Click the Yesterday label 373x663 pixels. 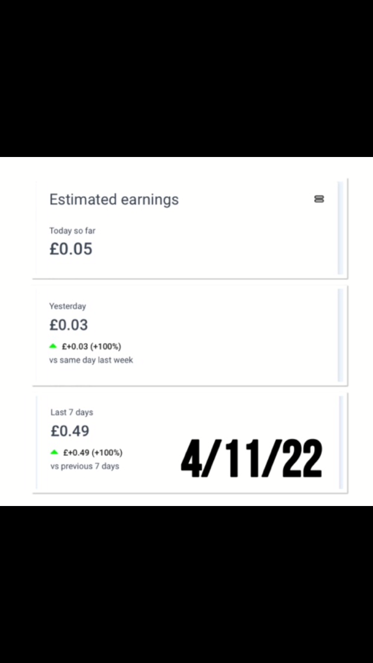(x=68, y=306)
